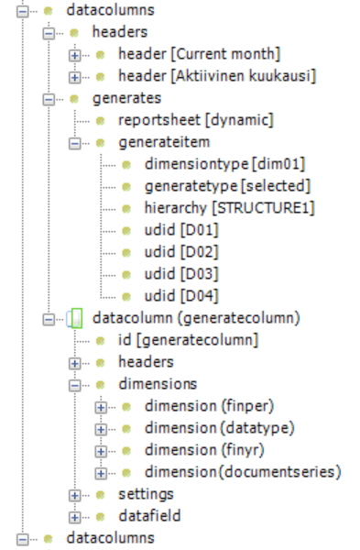Image resolution: width=360 pixels, height=550 pixels.
Task: Expand the datafield node
Action: pyautogui.click(x=75, y=517)
